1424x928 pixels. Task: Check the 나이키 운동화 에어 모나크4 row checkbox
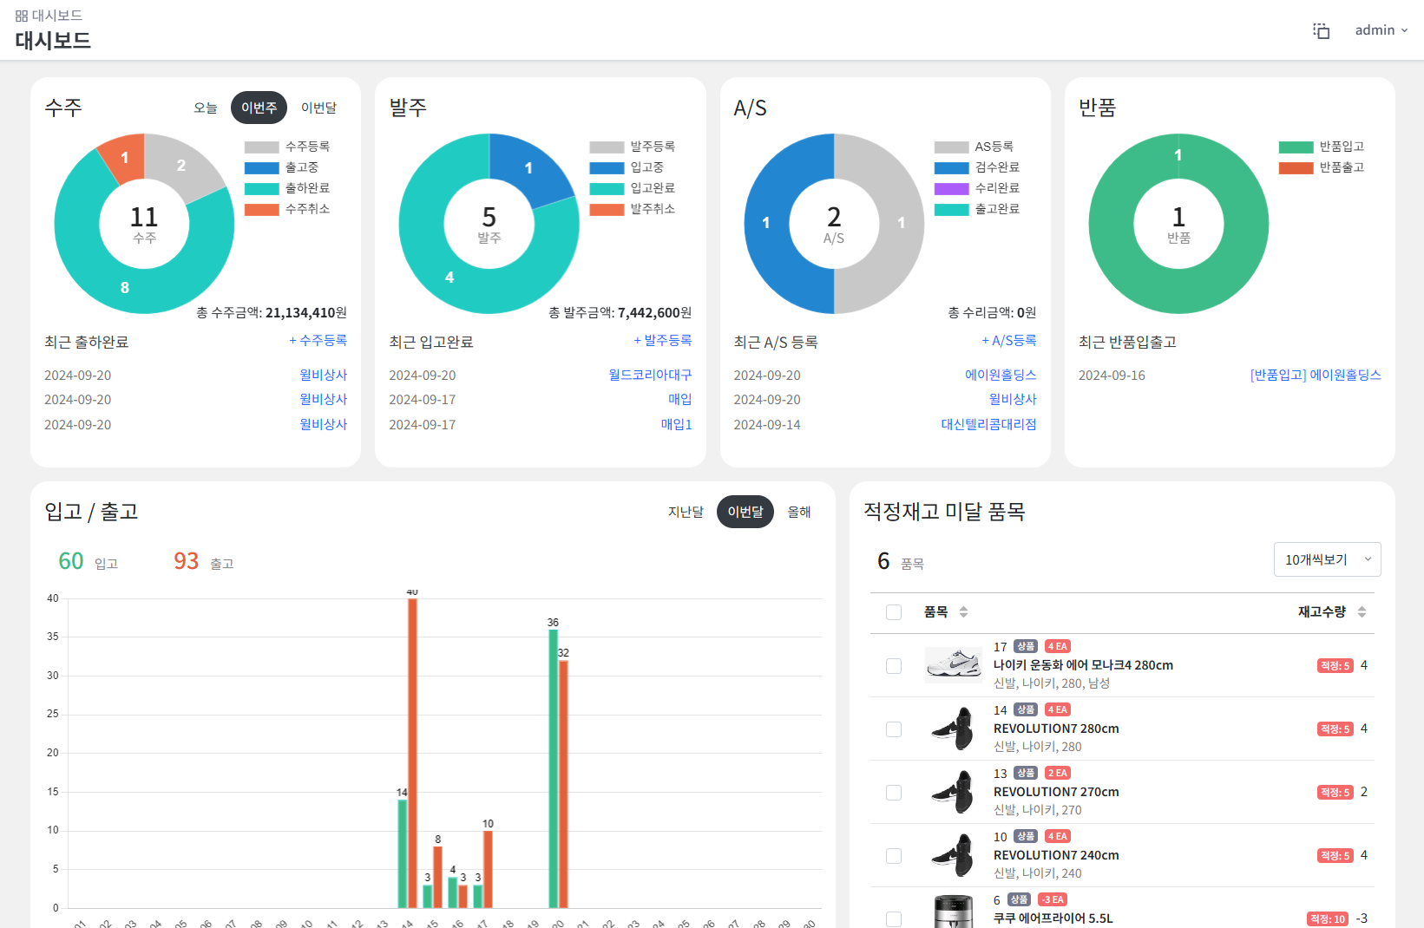(x=894, y=665)
